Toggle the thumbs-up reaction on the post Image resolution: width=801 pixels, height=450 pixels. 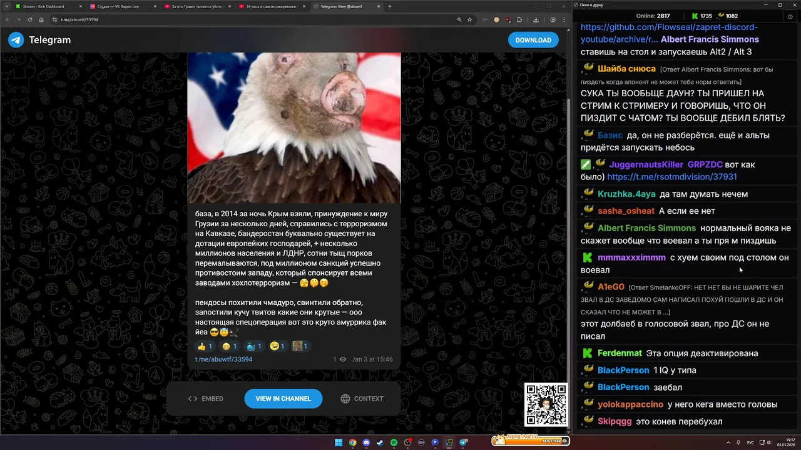coord(205,346)
